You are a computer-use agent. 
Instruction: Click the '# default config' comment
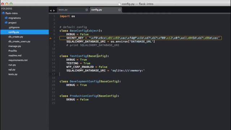(73, 27)
